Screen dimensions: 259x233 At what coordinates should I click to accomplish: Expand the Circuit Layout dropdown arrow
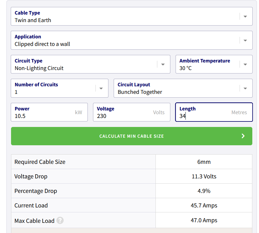[x=245, y=88]
